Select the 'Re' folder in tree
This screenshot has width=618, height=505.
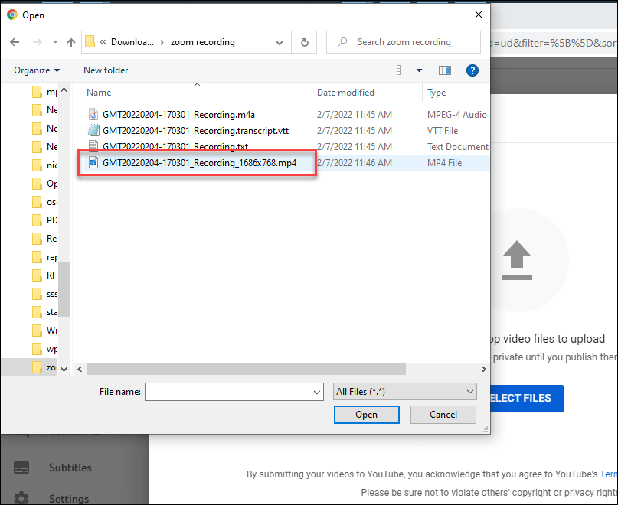coord(44,239)
